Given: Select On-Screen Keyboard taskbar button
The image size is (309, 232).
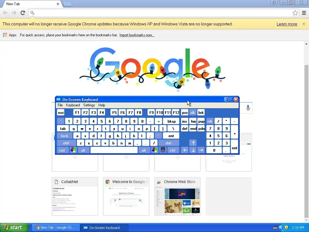Looking at the screenshot, I should [105, 228].
